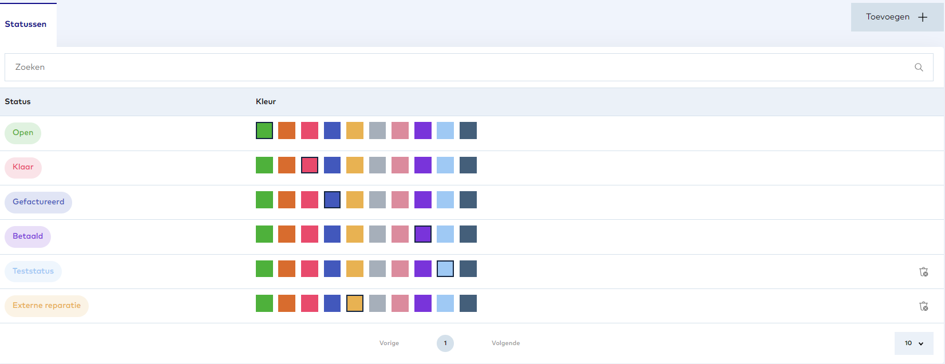Viewport: 945px width, 364px height.
Task: Click the Open status badge
Action: tap(23, 133)
